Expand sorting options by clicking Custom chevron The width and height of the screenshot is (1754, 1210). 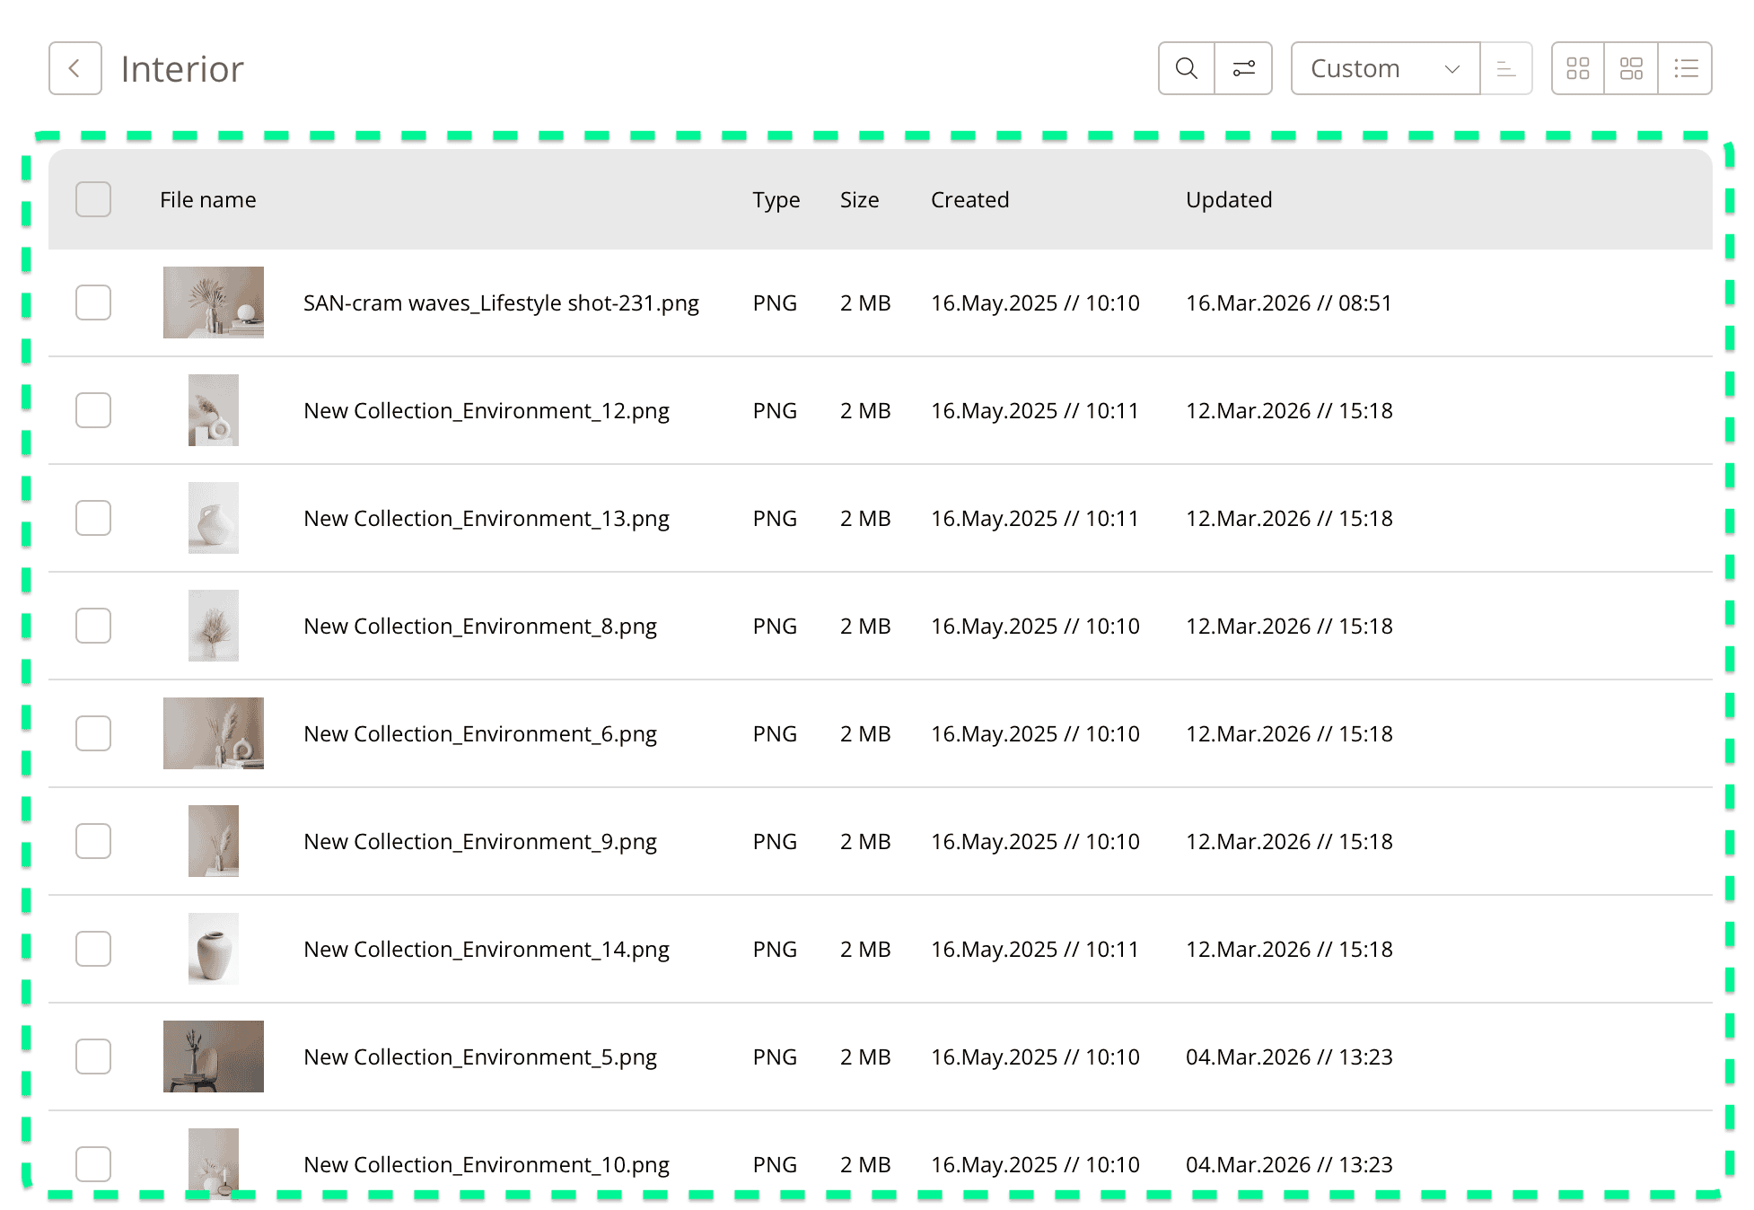tap(1452, 67)
